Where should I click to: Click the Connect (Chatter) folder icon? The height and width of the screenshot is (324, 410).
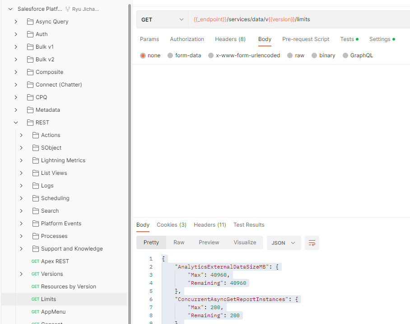pos(30,85)
